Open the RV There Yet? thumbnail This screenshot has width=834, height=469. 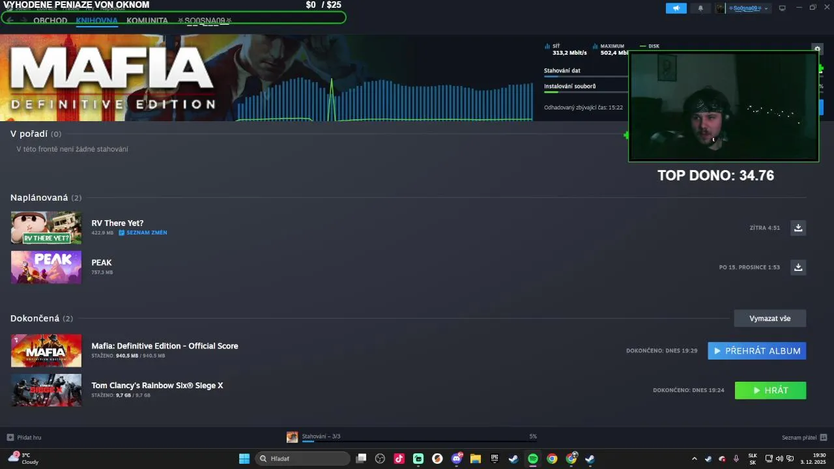coord(46,228)
